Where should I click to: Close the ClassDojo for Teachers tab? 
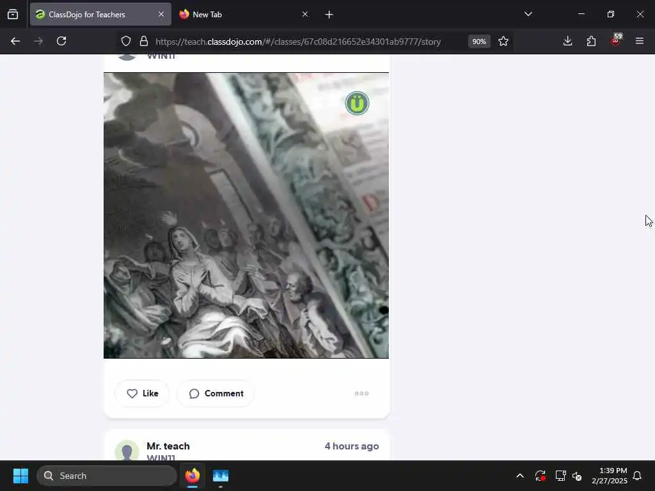(161, 14)
